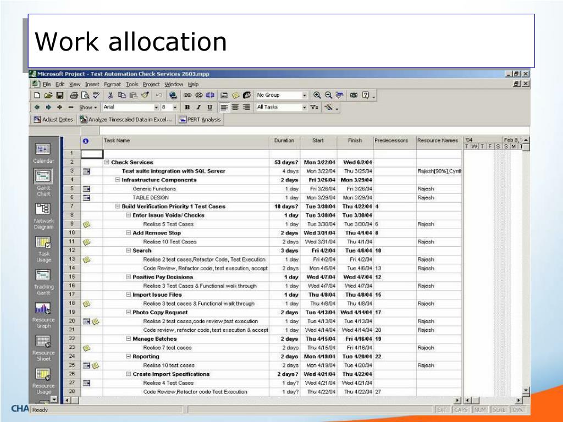Click the Gantt chart horizontal scrollbar thumb
Screen dimensions: 563x422
coord(475,400)
